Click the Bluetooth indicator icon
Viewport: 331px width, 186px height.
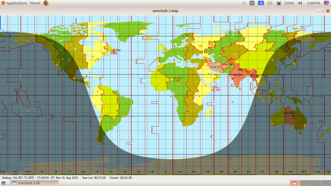261,3
